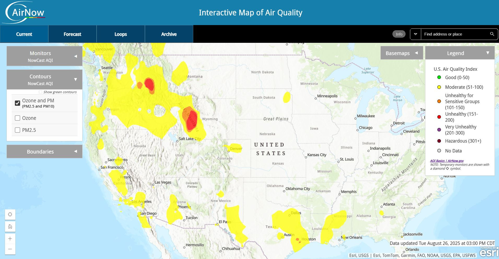Screen dimensions: 499x259
Task: Click the Interactive Map of Air Quality title
Action: (x=250, y=13)
